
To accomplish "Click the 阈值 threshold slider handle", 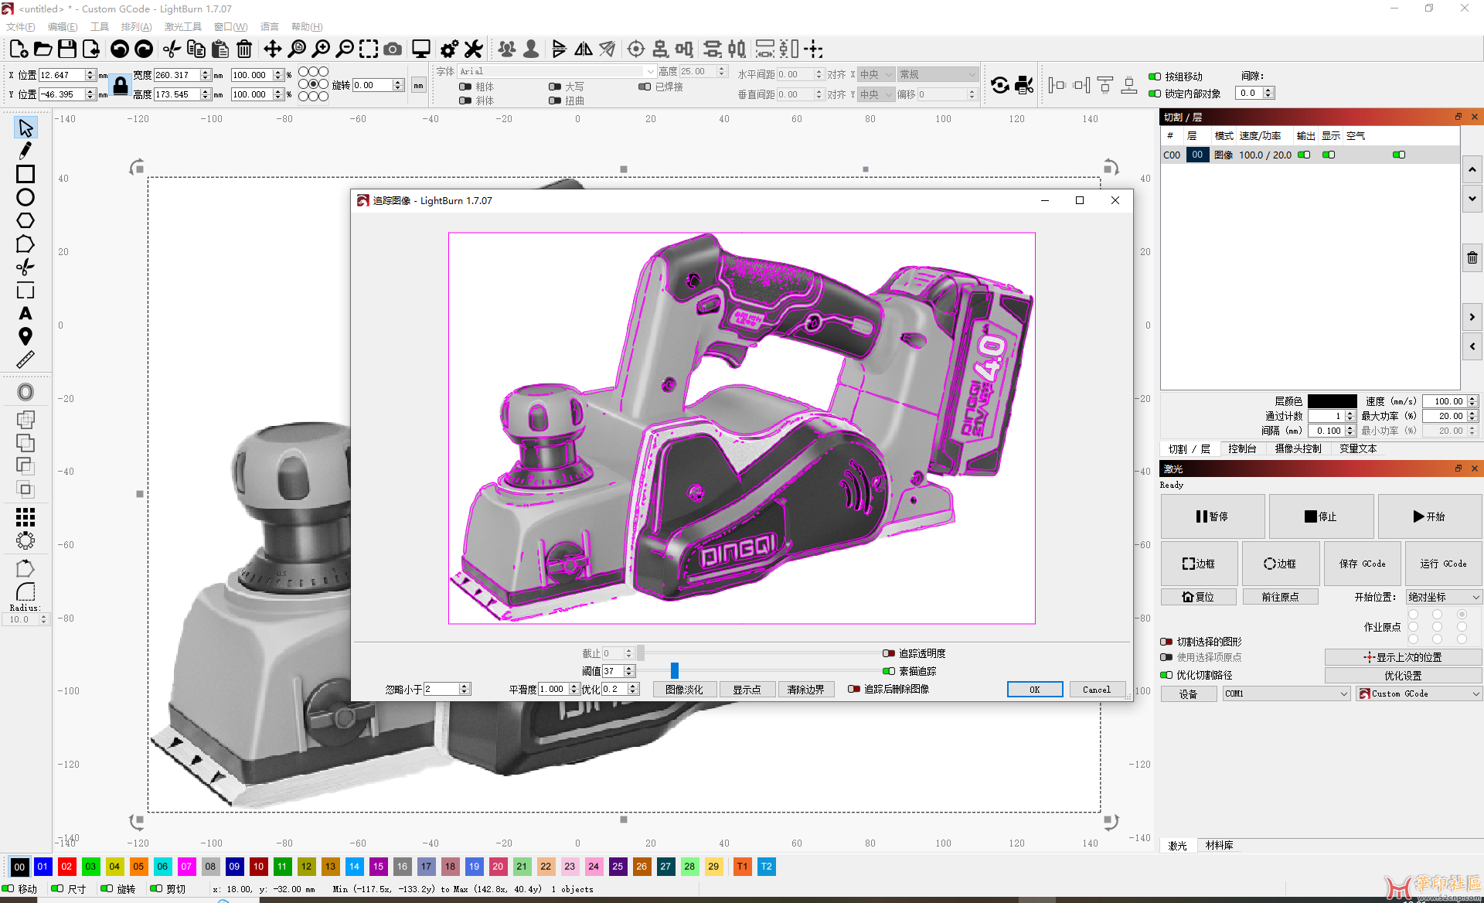I will 675,670.
